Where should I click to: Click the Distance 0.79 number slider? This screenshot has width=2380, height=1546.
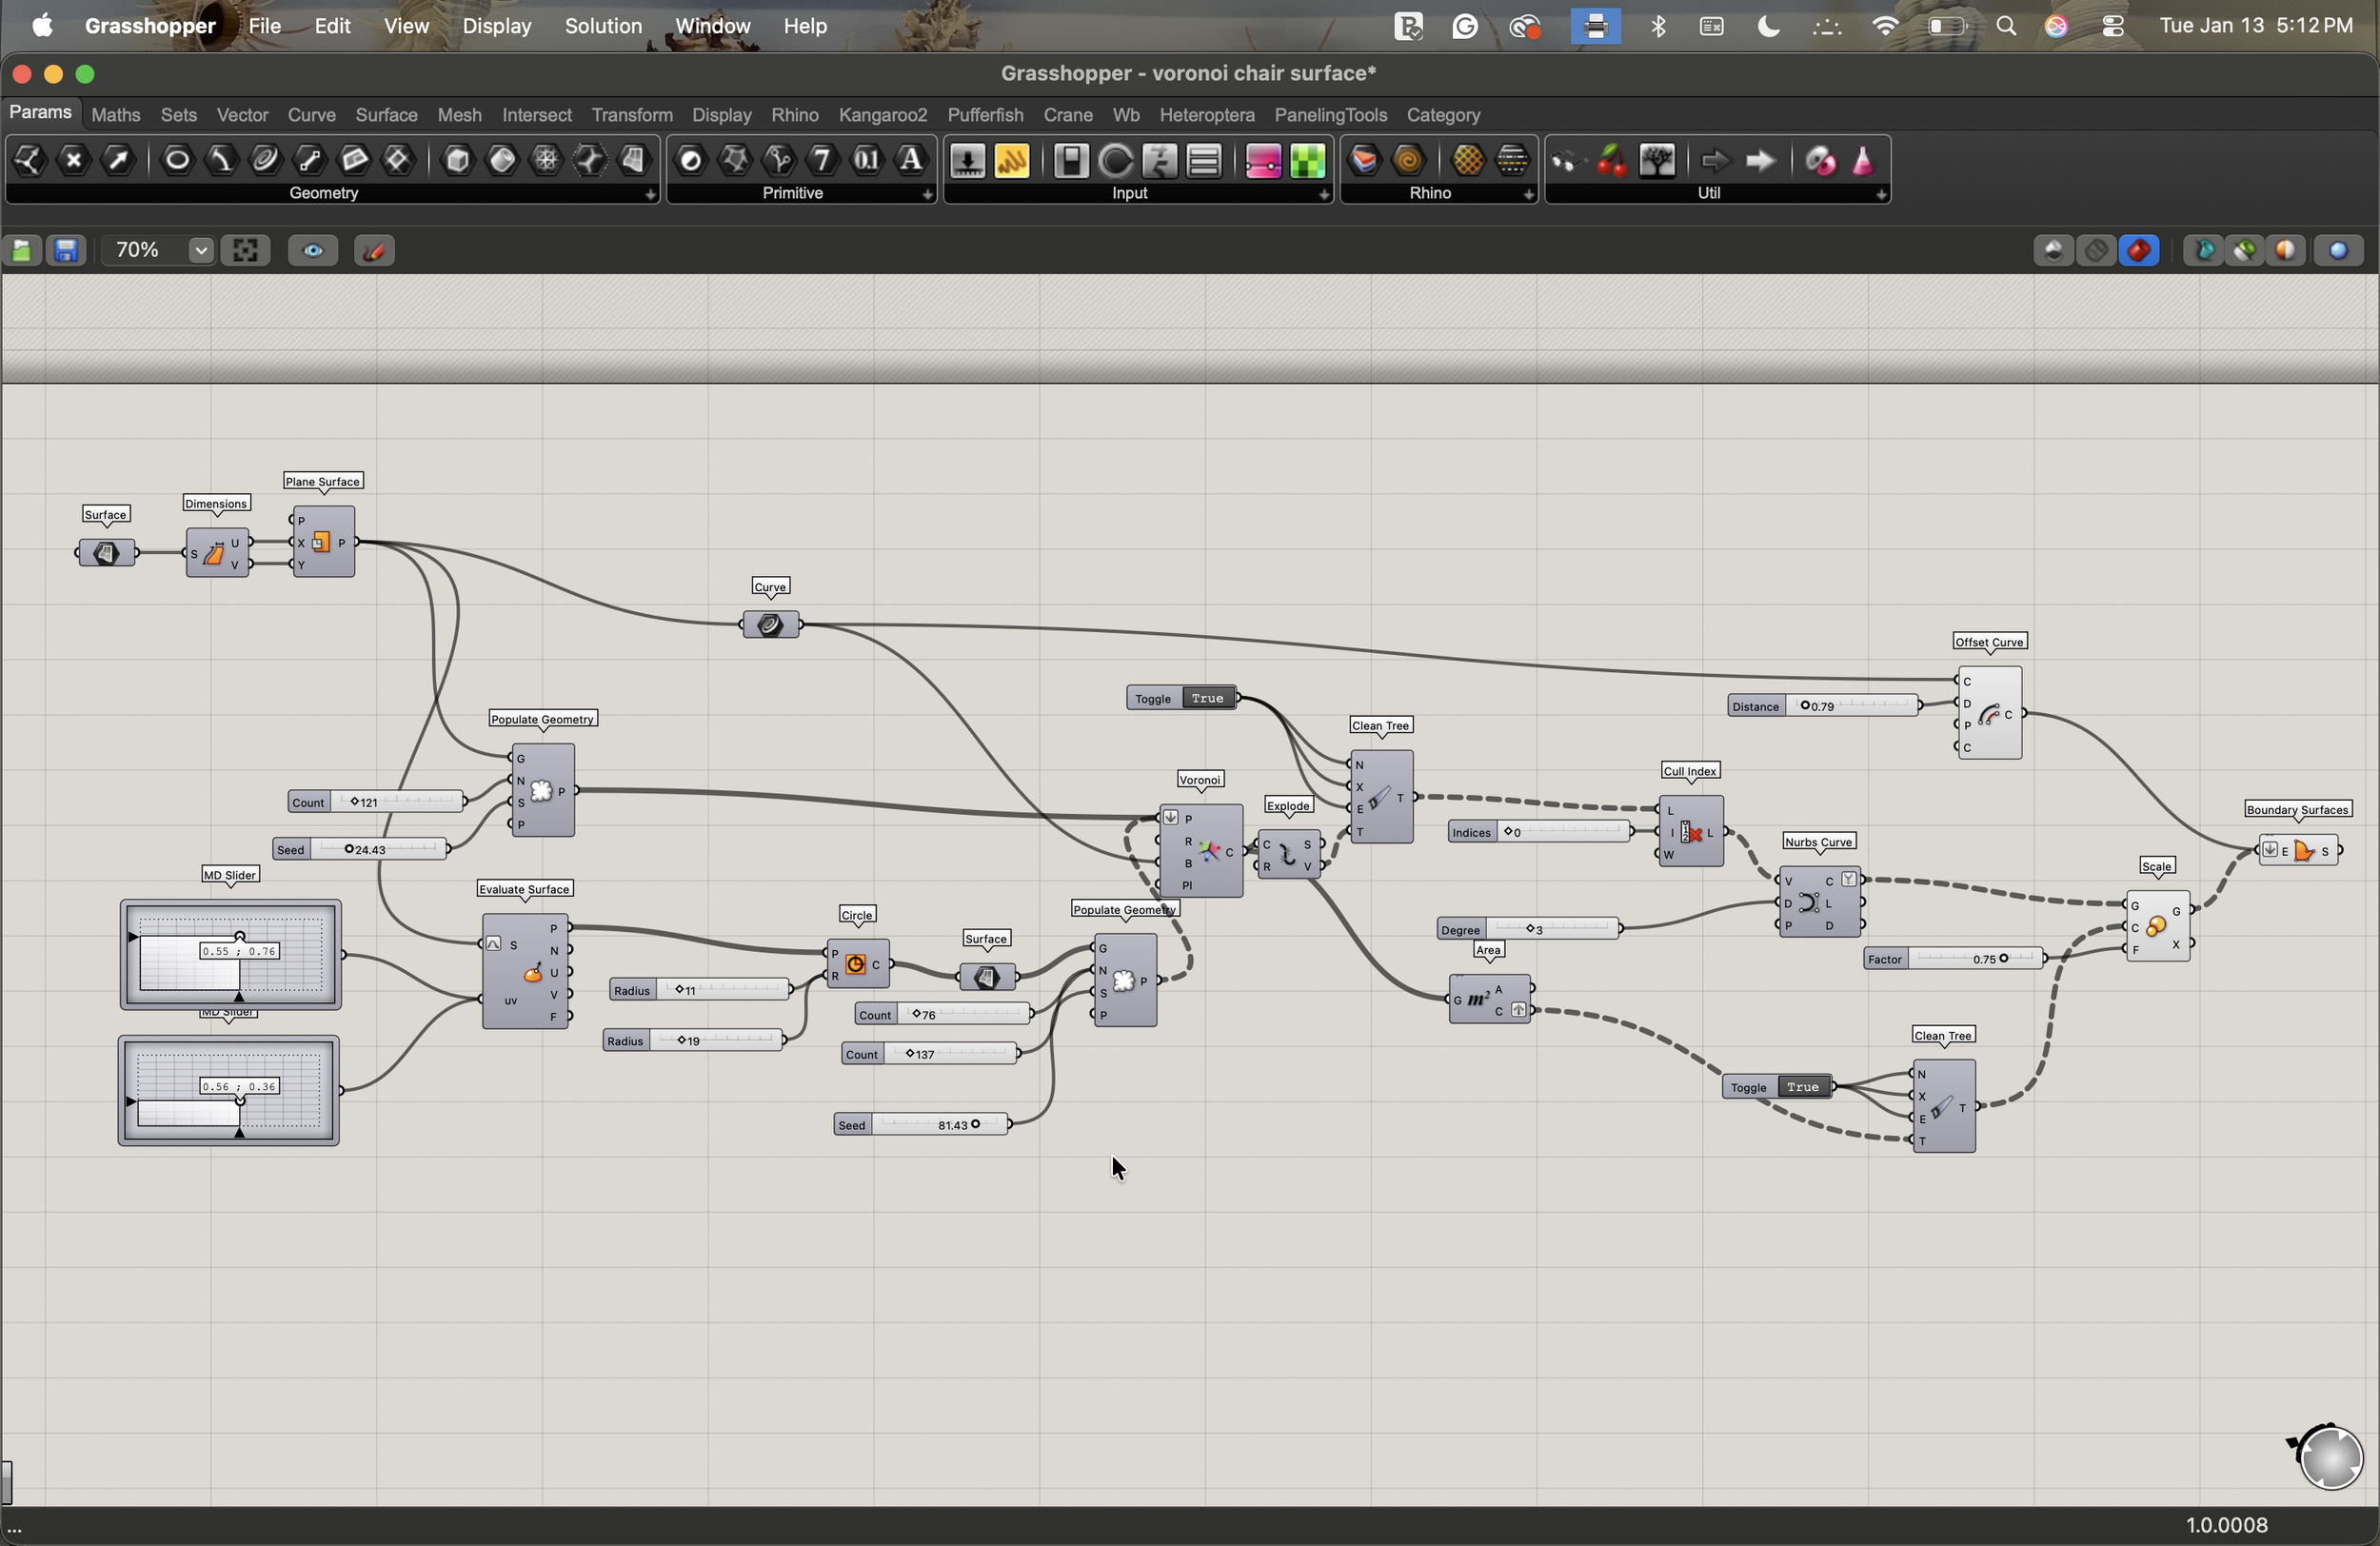[1850, 706]
